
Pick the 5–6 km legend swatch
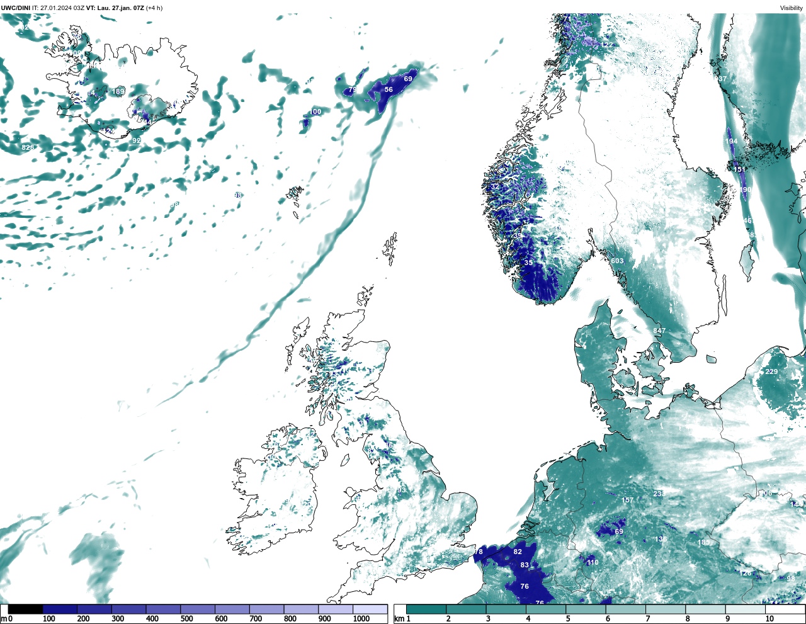[x=586, y=610]
